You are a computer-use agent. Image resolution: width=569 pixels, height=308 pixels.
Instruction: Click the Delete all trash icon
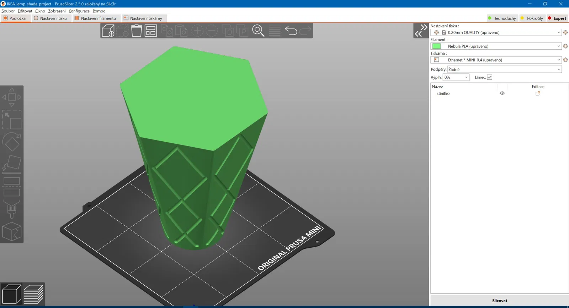(x=136, y=31)
